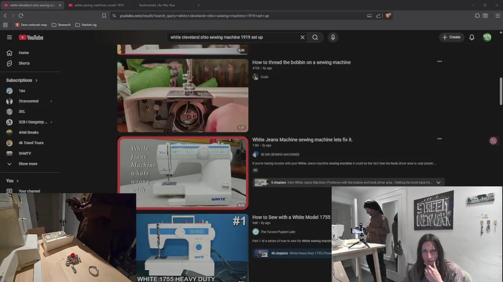Viewport: 503px width, 282px height.
Task: Expand the 5 chapters dropdown arrow
Action: pyautogui.click(x=439, y=183)
